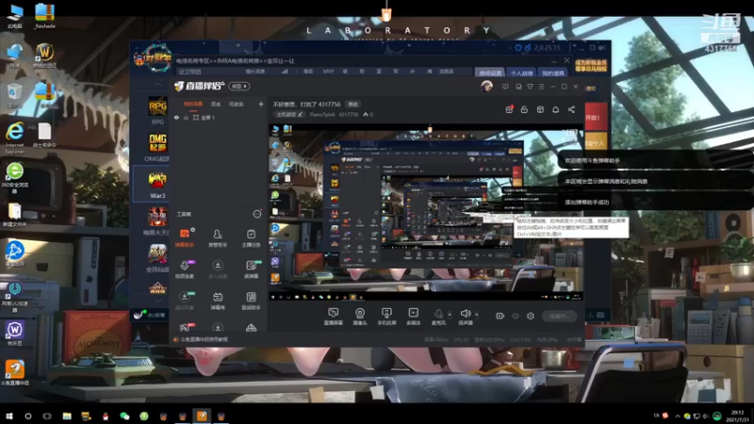Open WeChat from the taskbar

click(x=124, y=416)
